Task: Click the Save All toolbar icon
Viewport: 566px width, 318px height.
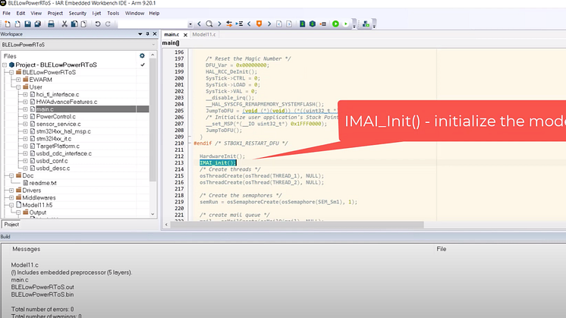Action: click(x=37, y=24)
